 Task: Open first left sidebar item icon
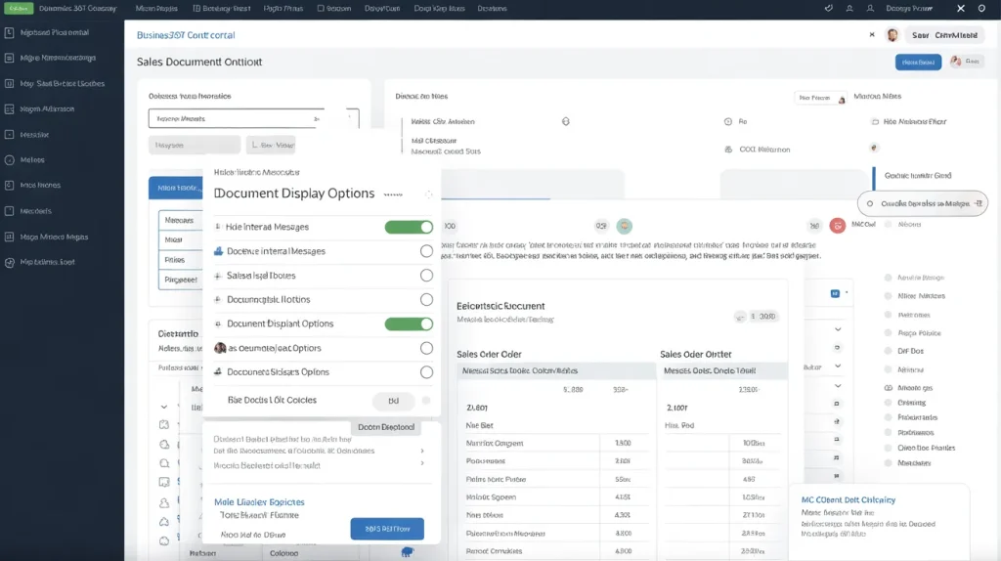coord(9,32)
